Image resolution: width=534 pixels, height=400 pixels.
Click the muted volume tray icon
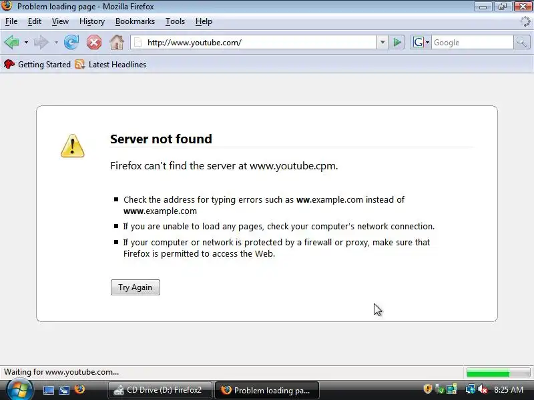[483, 389]
